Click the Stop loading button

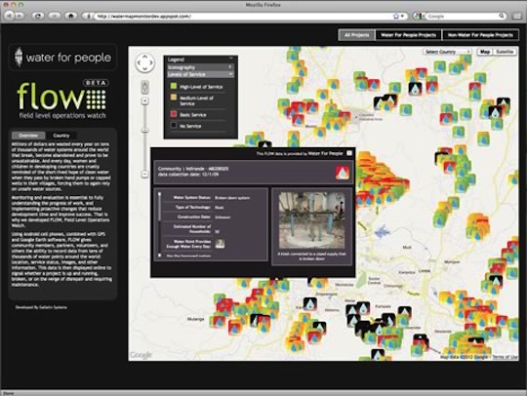coord(54,16)
